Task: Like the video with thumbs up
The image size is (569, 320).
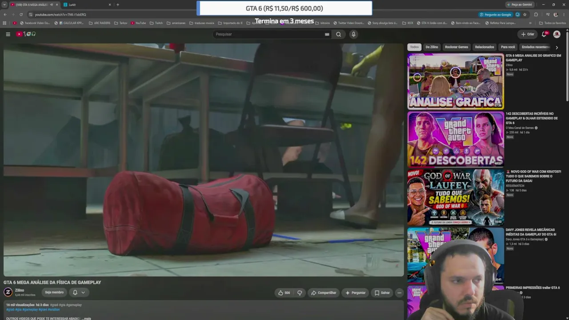Action: click(284, 293)
